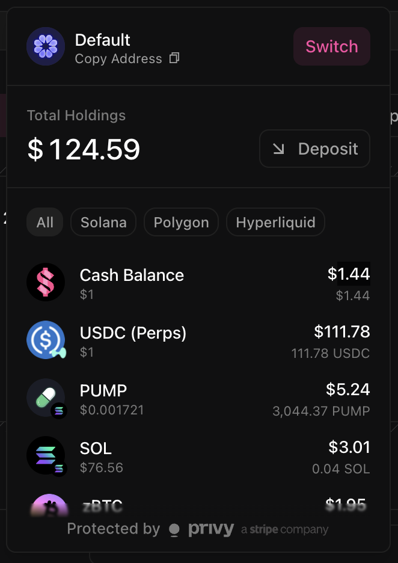Click the PUMP pill token icon

[46, 398]
